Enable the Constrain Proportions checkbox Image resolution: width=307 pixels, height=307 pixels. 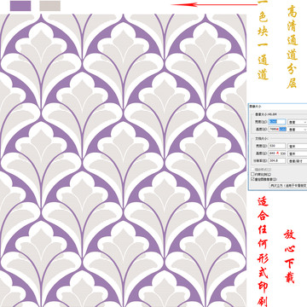tap(252, 174)
